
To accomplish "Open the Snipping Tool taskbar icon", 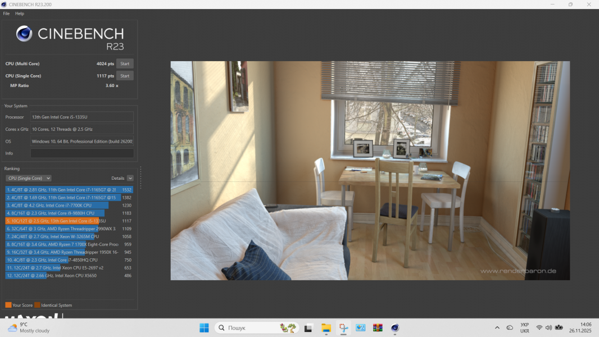I will pyautogui.click(x=343, y=327).
